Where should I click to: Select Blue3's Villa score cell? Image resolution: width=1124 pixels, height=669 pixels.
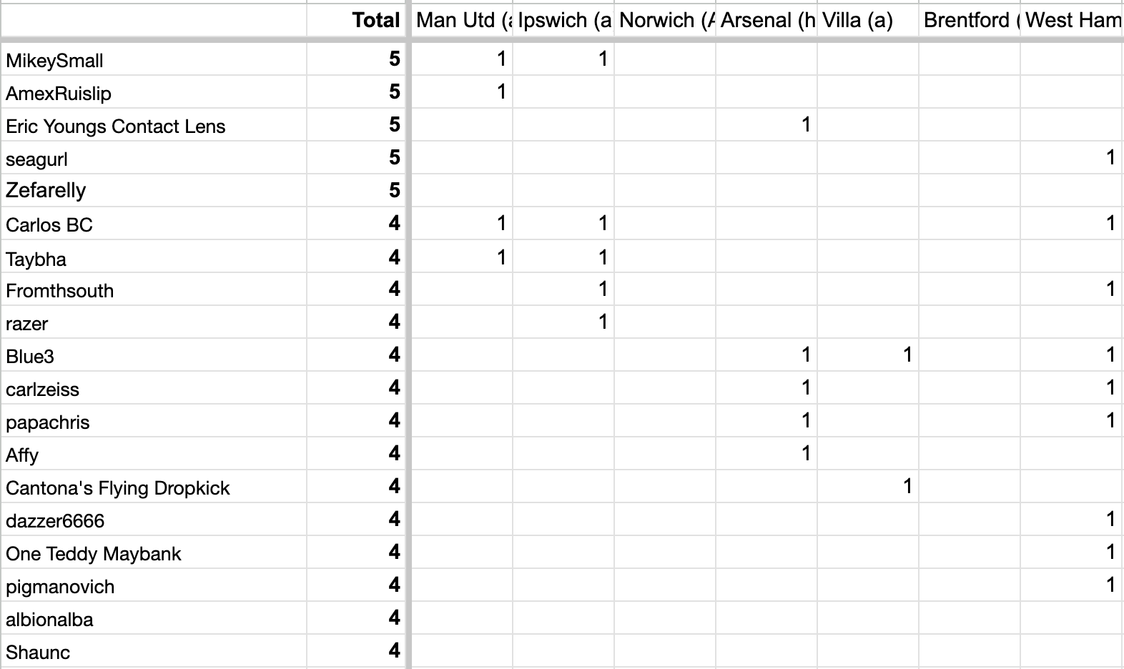[x=868, y=355]
